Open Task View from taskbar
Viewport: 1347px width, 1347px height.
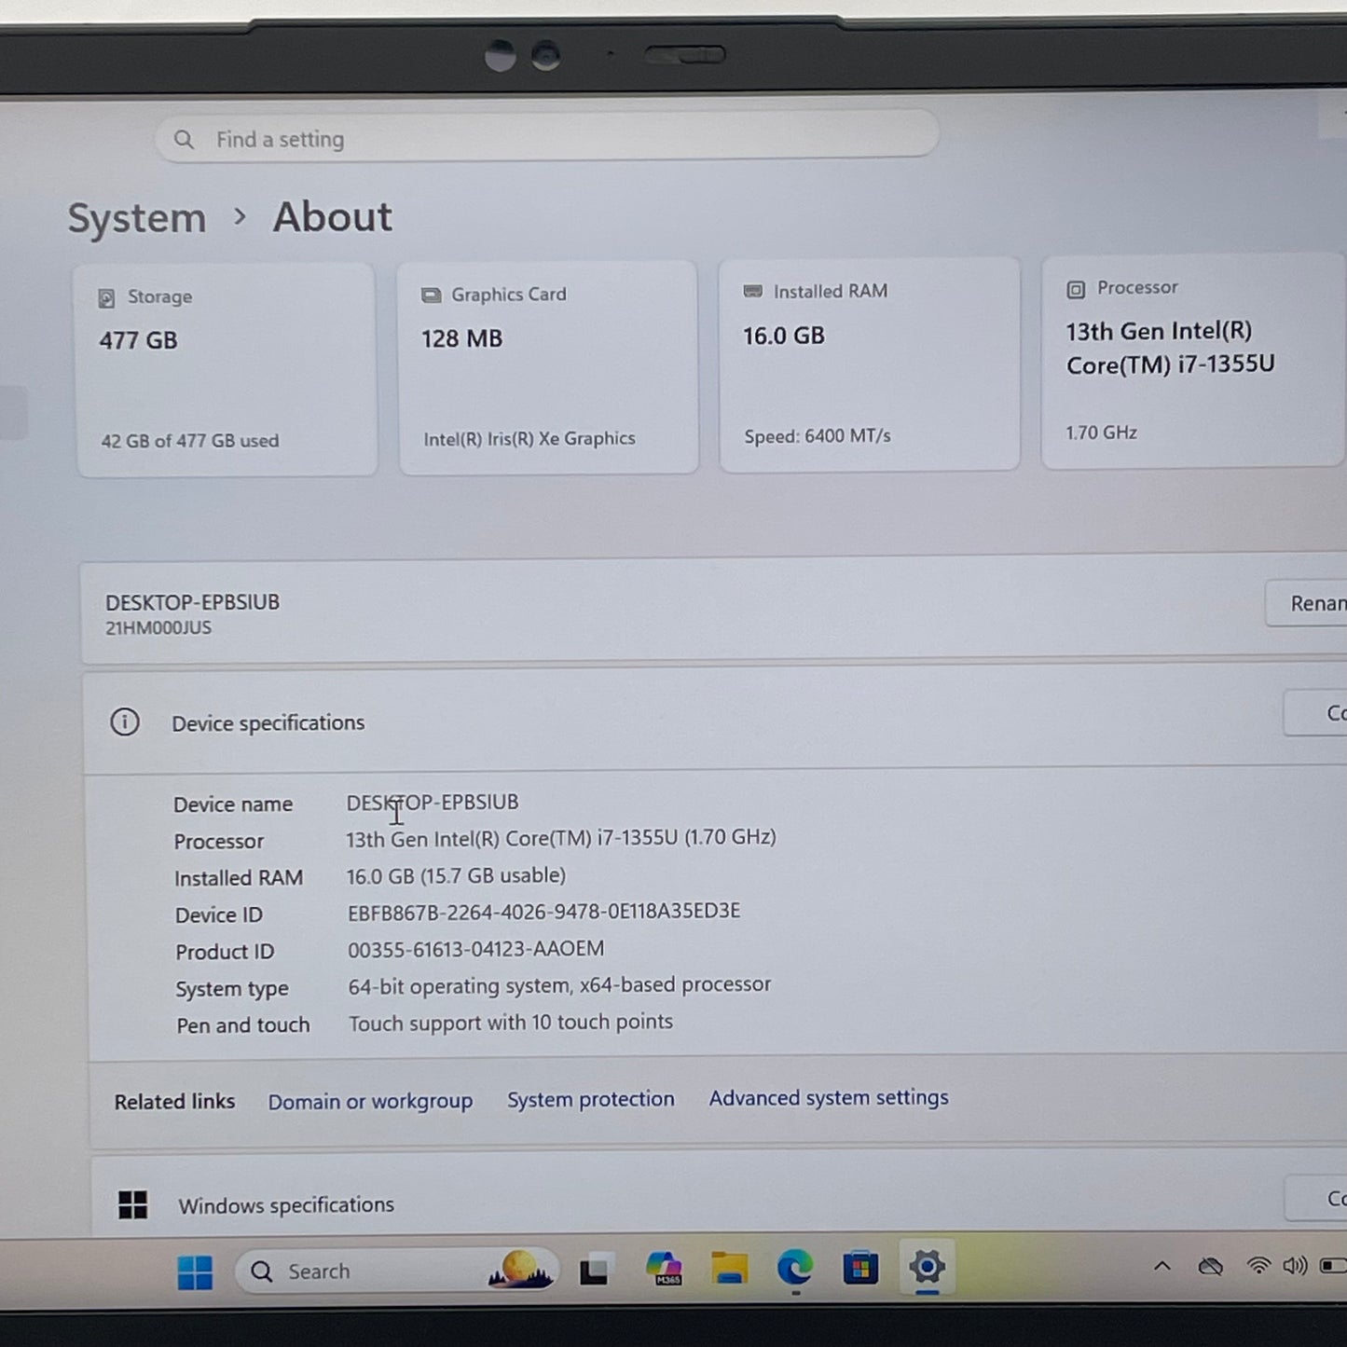coord(595,1271)
